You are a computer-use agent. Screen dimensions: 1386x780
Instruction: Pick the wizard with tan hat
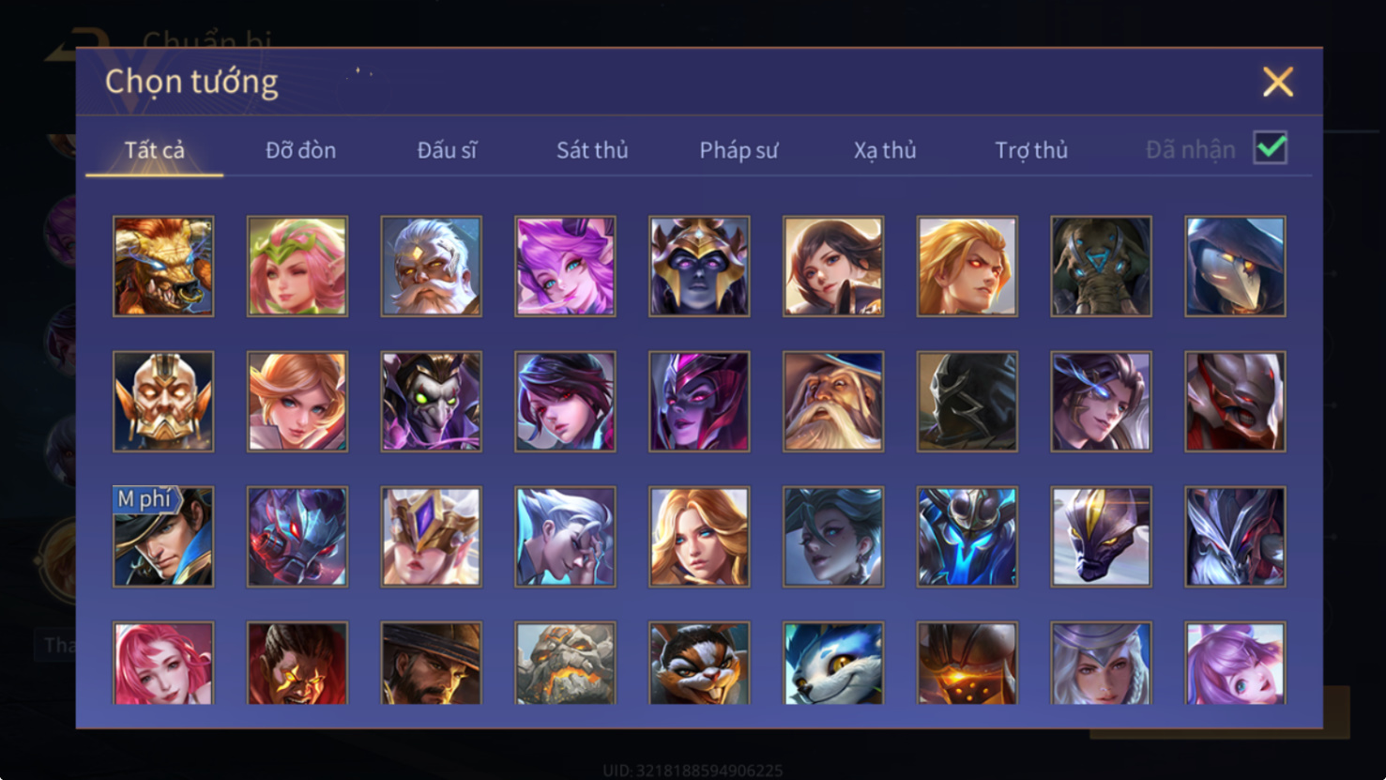833,402
